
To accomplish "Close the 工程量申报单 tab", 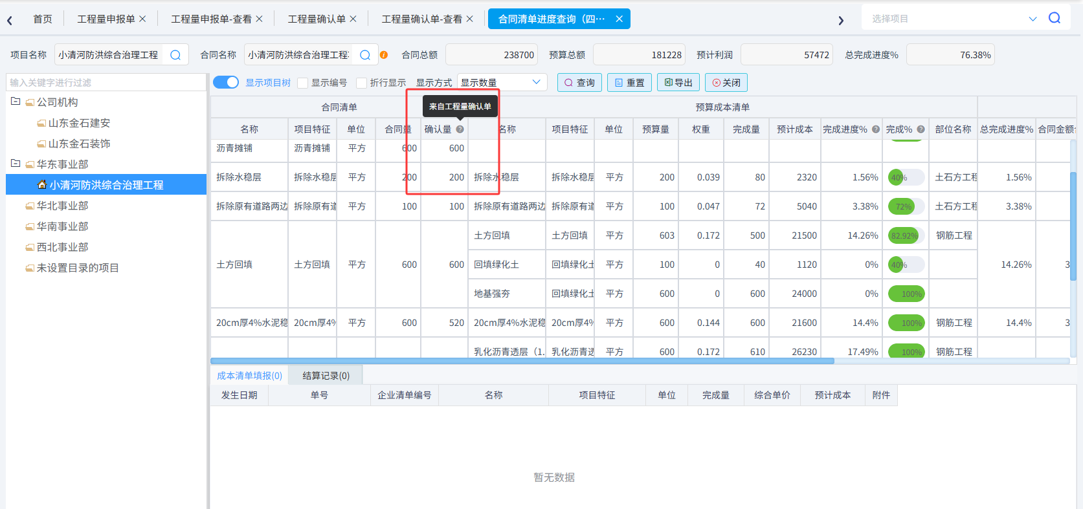I will point(142,19).
